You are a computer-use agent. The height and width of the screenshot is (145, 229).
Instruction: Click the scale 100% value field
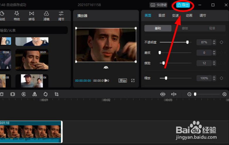click(x=204, y=78)
